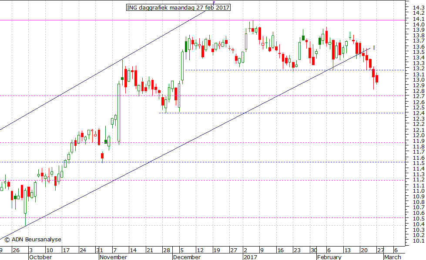This screenshot has height=260, width=426.
Task: Click the '21' date label in November
Action: click(x=150, y=250)
